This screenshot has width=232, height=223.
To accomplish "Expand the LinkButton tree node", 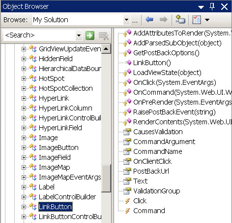I will [24, 207].
